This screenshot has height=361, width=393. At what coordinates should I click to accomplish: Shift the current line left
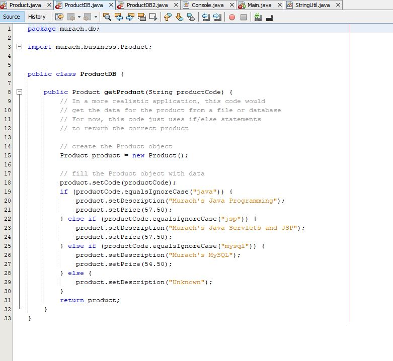205,17
